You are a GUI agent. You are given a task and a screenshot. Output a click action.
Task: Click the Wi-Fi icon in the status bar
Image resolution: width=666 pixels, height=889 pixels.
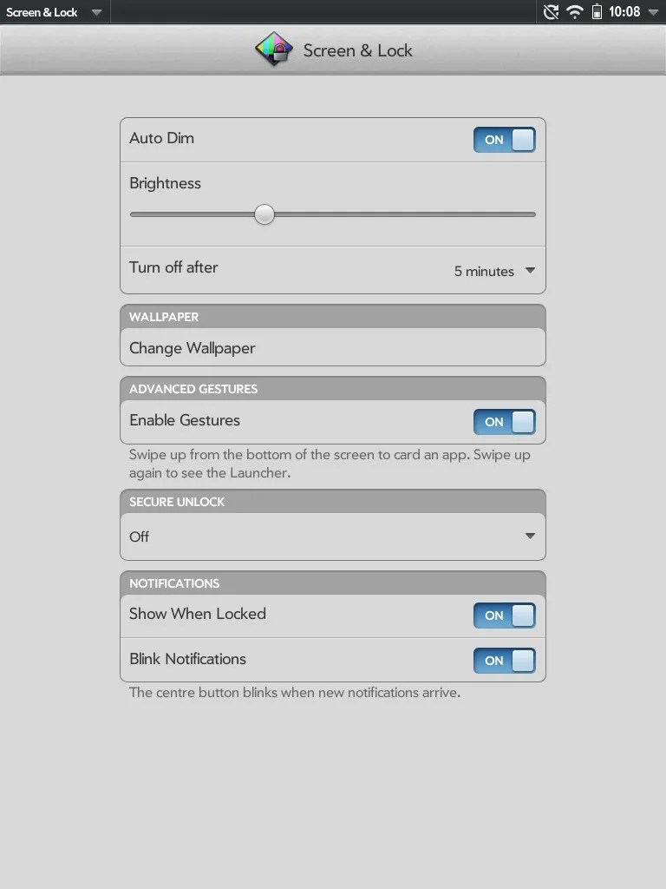[x=574, y=12]
